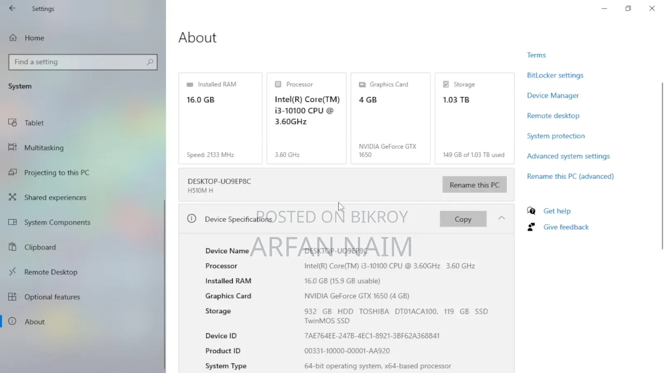The image size is (664, 373).
Task: Close the Settings window
Action: (652, 8)
